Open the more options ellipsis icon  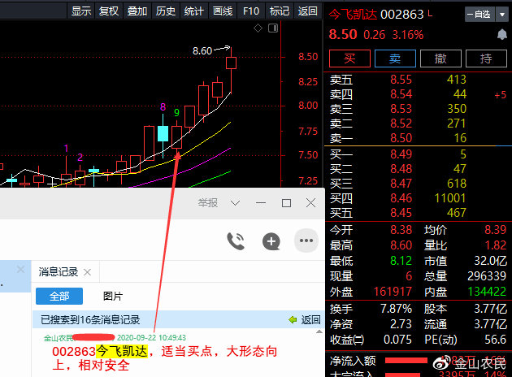click(x=306, y=240)
